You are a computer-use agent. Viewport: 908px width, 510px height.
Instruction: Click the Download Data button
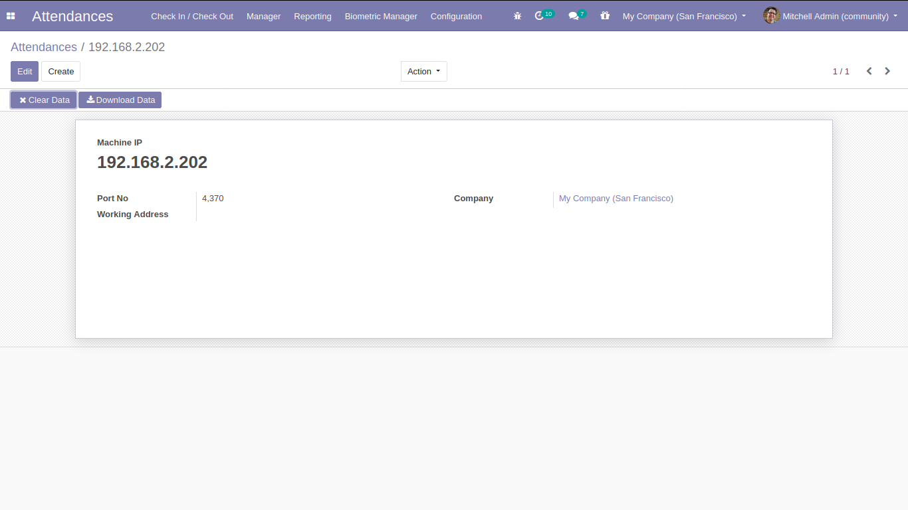120,100
